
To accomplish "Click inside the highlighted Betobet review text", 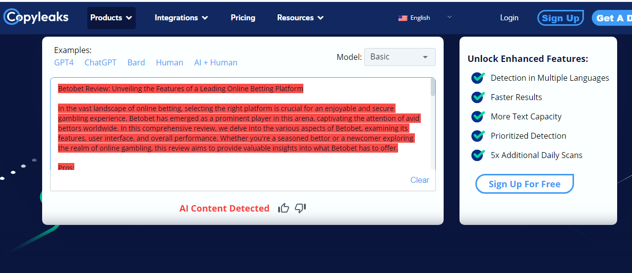I will click(x=239, y=128).
